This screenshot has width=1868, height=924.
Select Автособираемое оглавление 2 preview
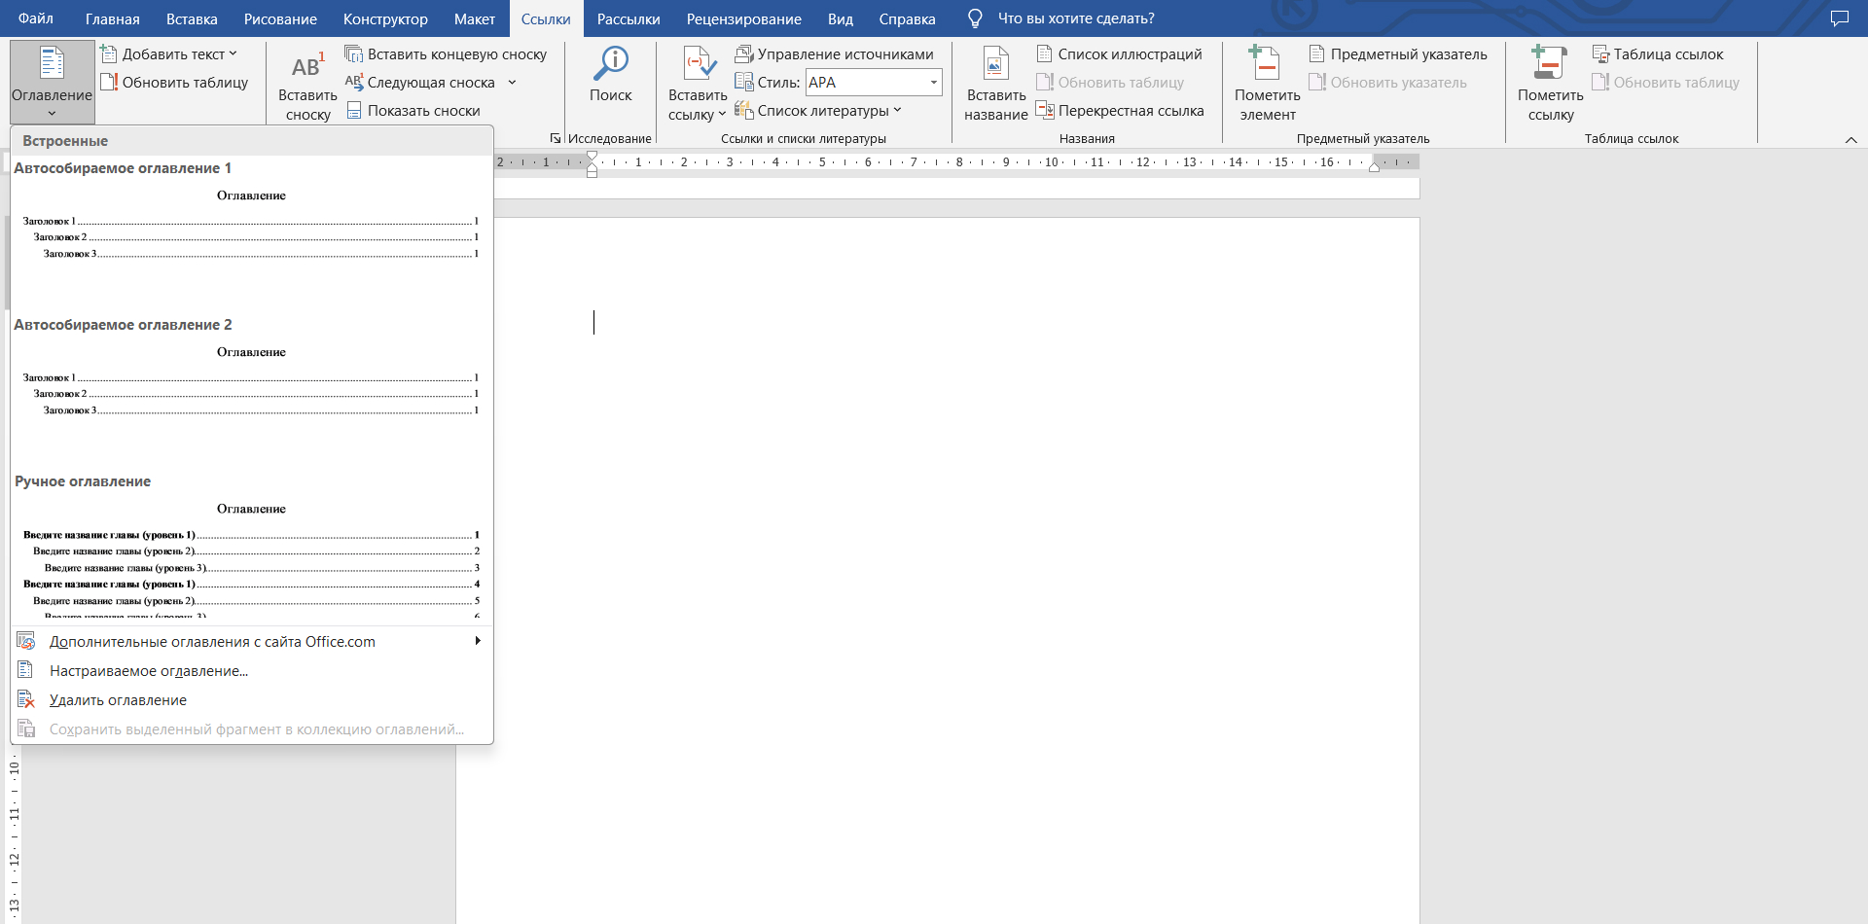251,390
